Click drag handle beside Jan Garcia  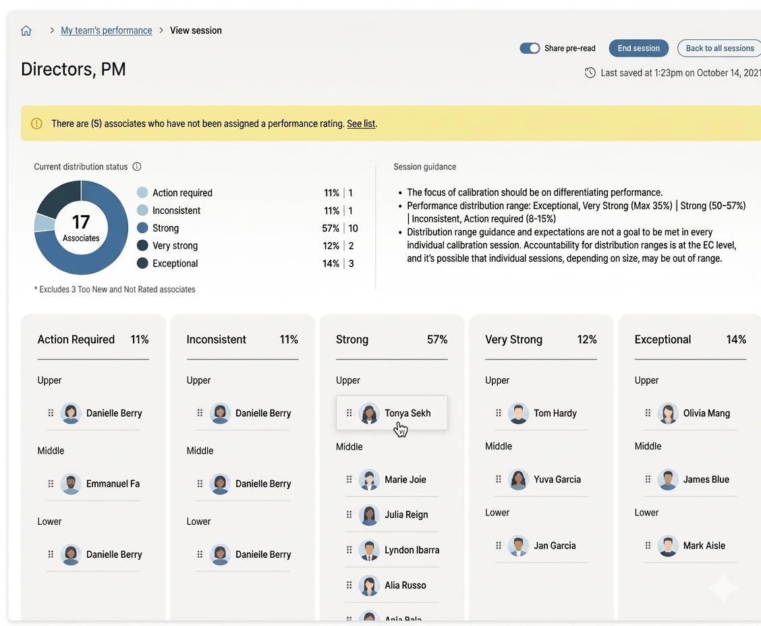click(499, 546)
